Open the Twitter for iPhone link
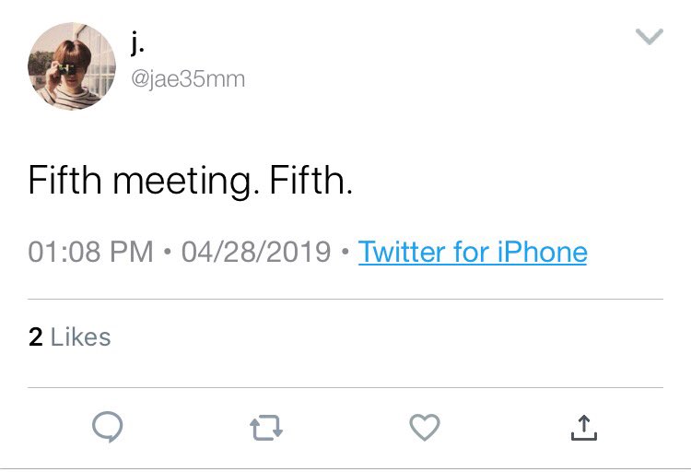The height and width of the screenshot is (472, 691). coord(473,252)
